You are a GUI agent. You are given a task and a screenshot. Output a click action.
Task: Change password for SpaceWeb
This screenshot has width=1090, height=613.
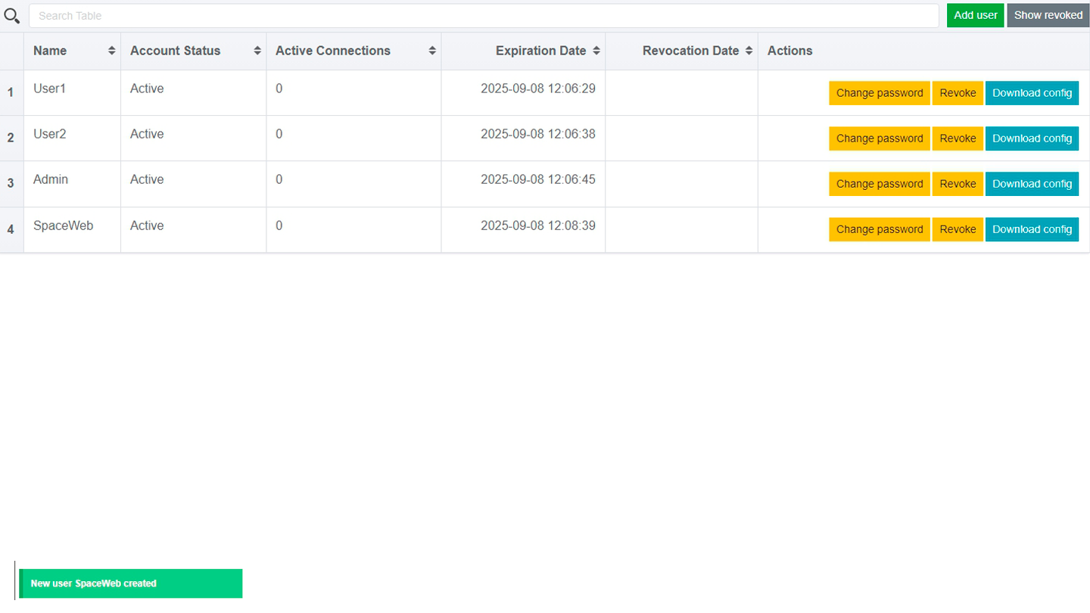point(879,229)
